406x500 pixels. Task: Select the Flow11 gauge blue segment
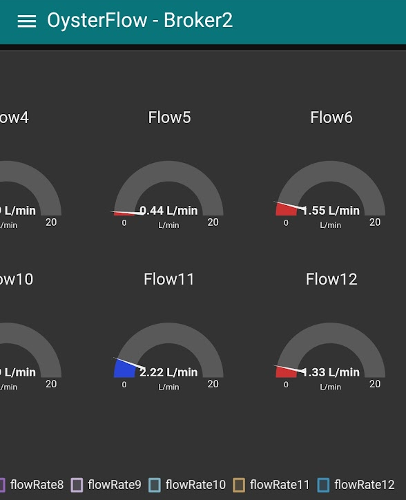click(x=124, y=369)
